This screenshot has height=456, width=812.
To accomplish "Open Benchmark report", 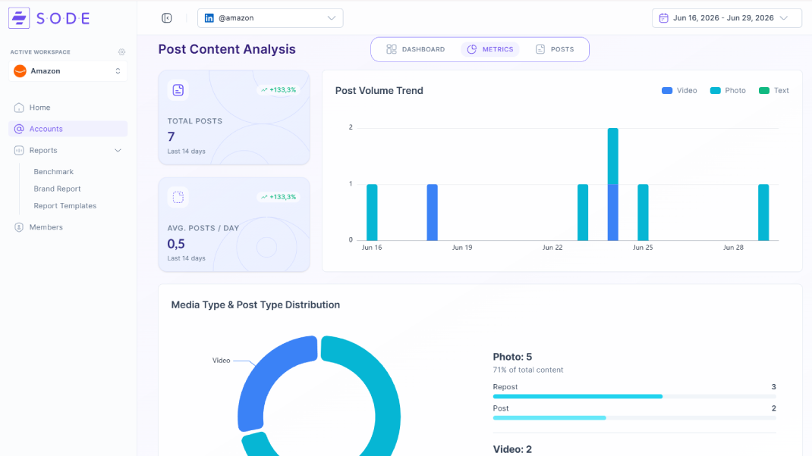I will point(54,172).
